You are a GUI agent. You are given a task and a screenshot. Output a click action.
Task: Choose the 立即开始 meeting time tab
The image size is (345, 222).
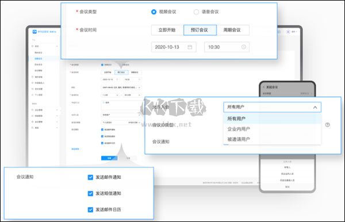click(167, 30)
